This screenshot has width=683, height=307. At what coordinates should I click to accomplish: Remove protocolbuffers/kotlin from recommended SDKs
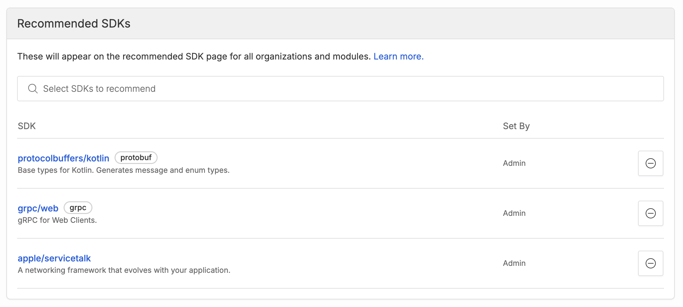(x=650, y=163)
